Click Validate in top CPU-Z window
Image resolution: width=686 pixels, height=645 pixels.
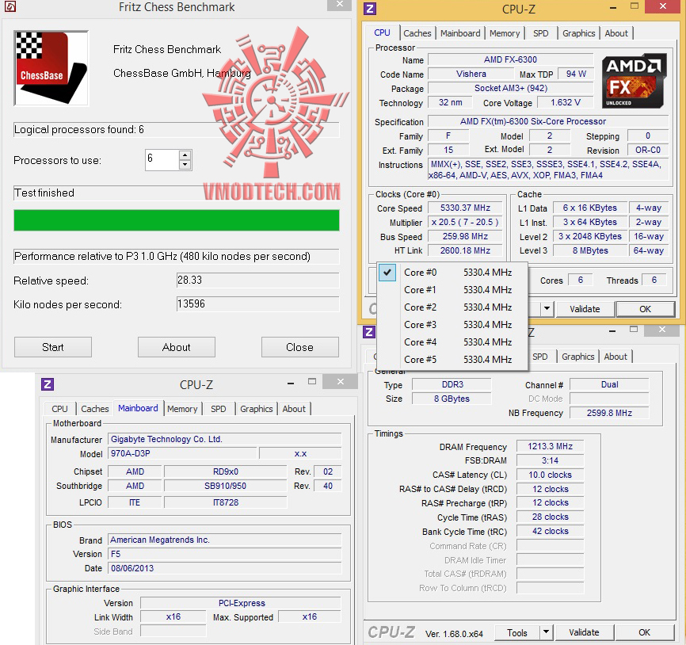coord(585,309)
